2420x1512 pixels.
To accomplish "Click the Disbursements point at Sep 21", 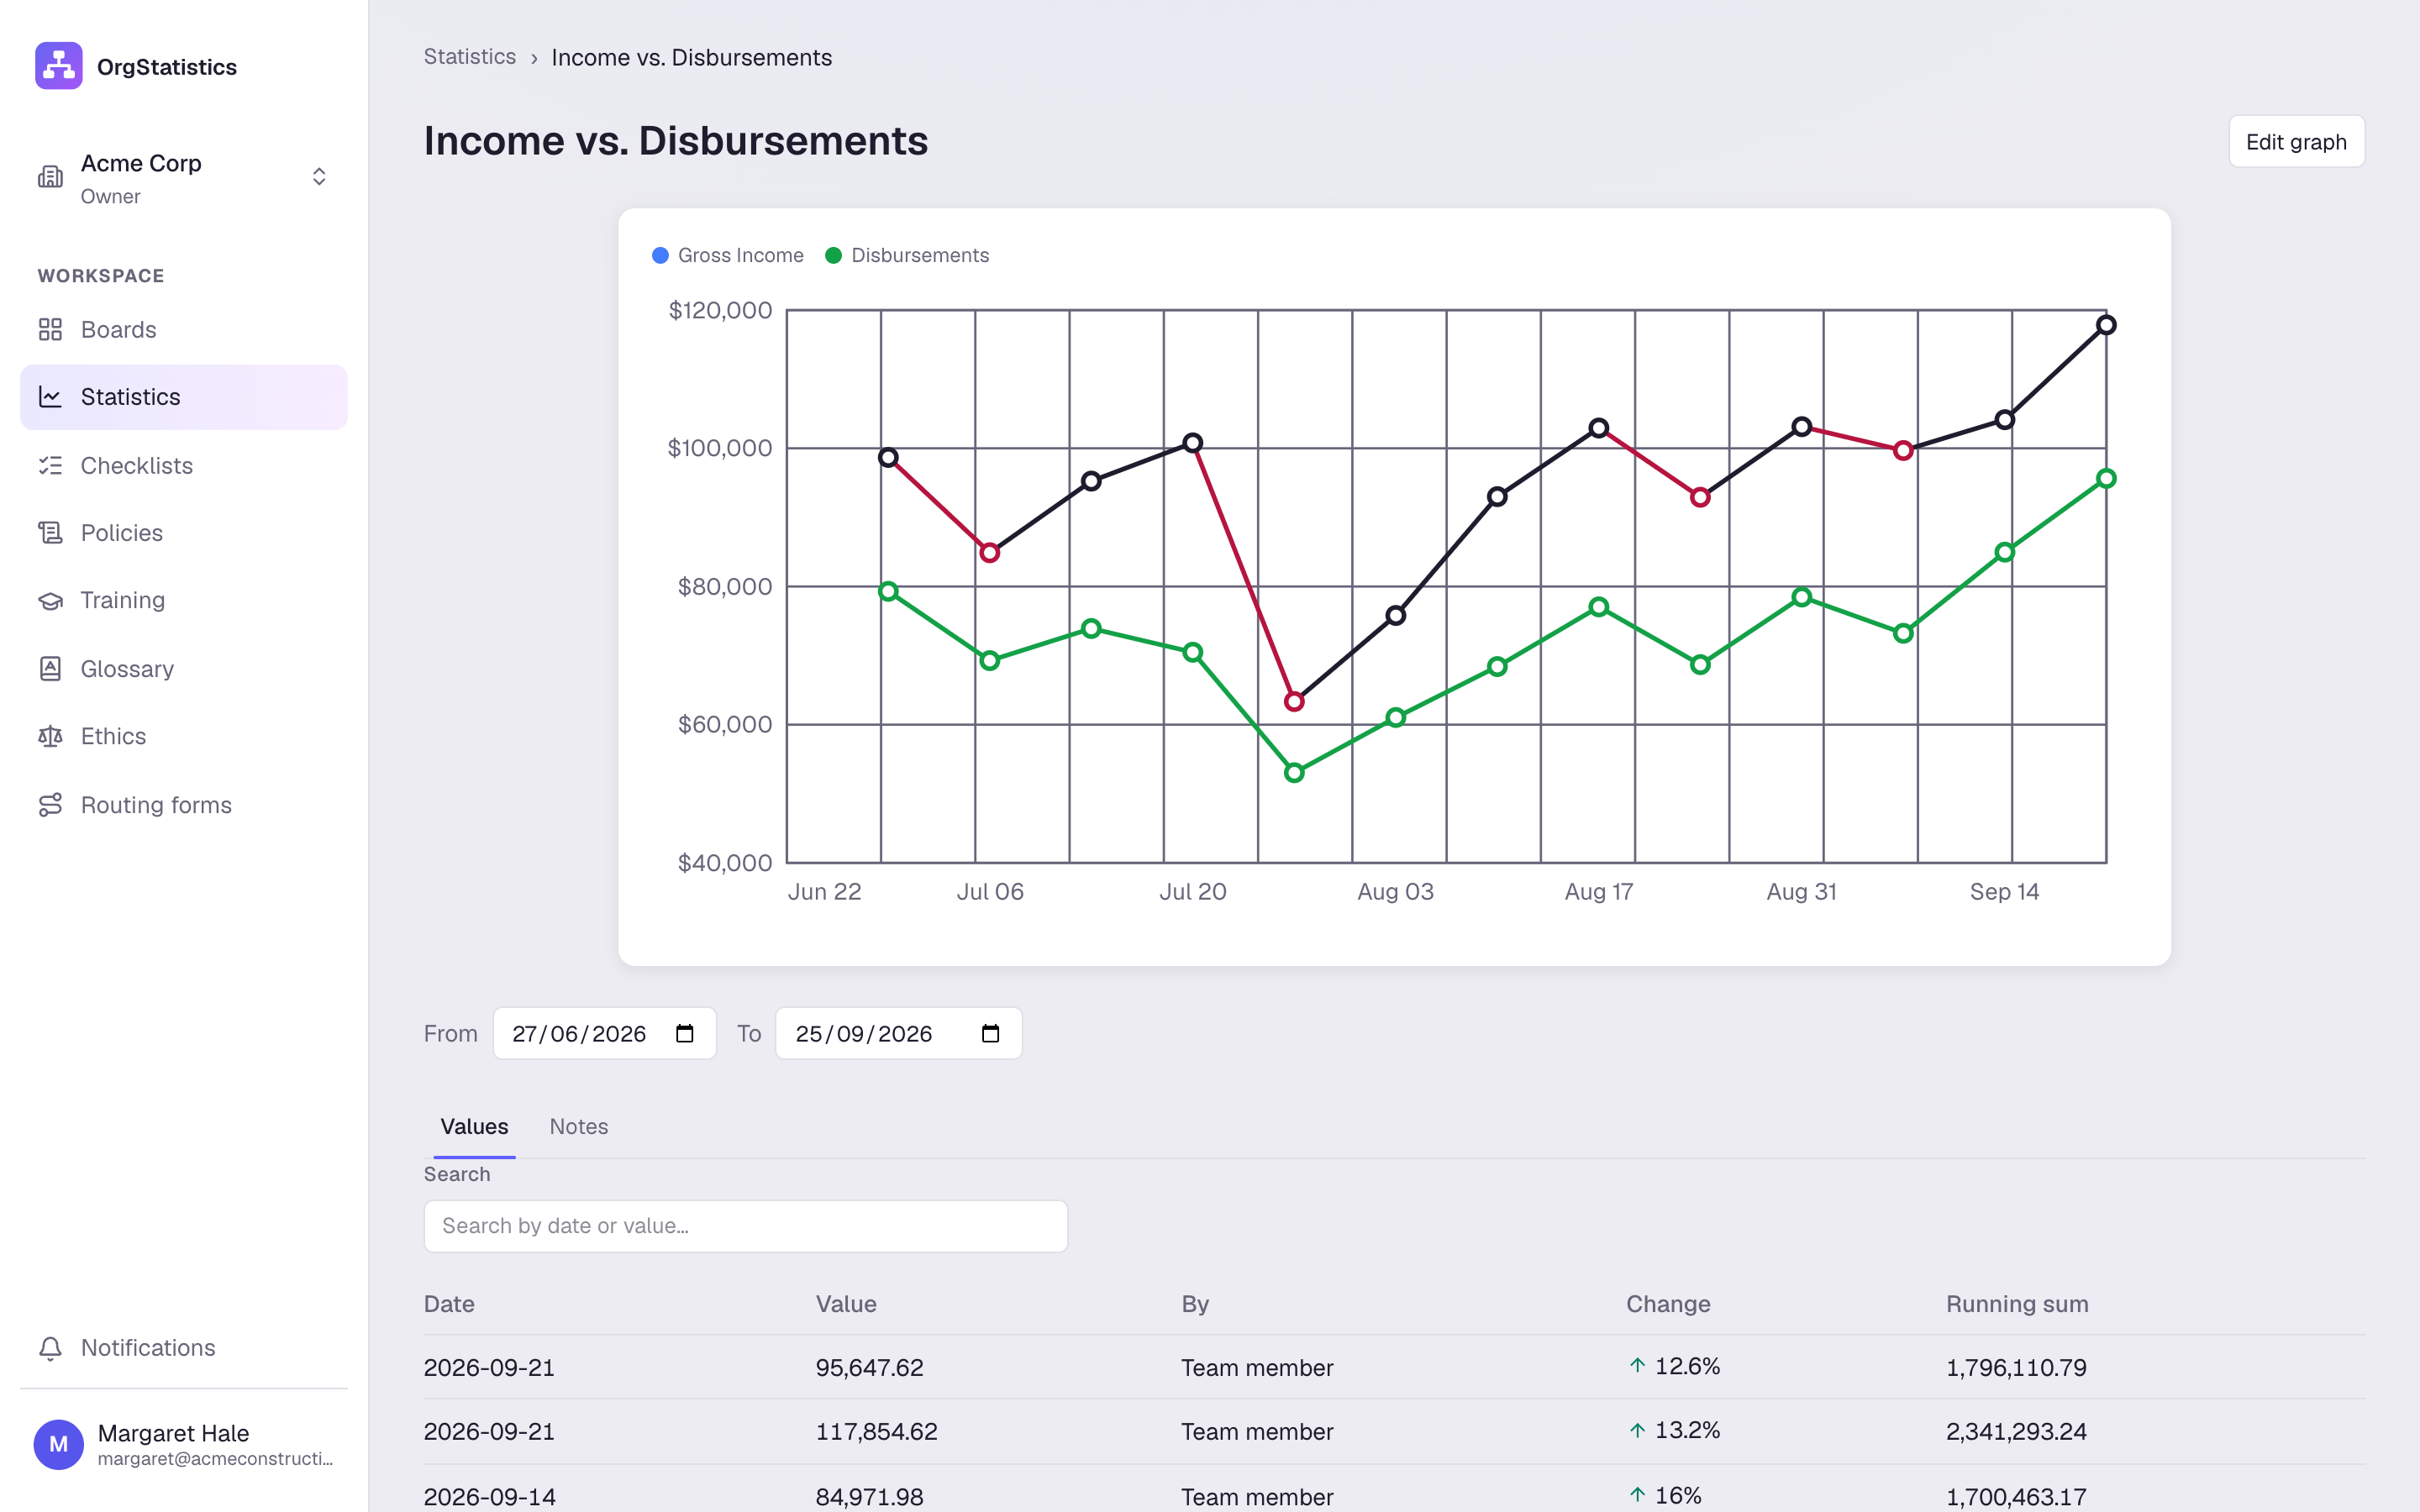I will pyautogui.click(x=2106, y=479).
